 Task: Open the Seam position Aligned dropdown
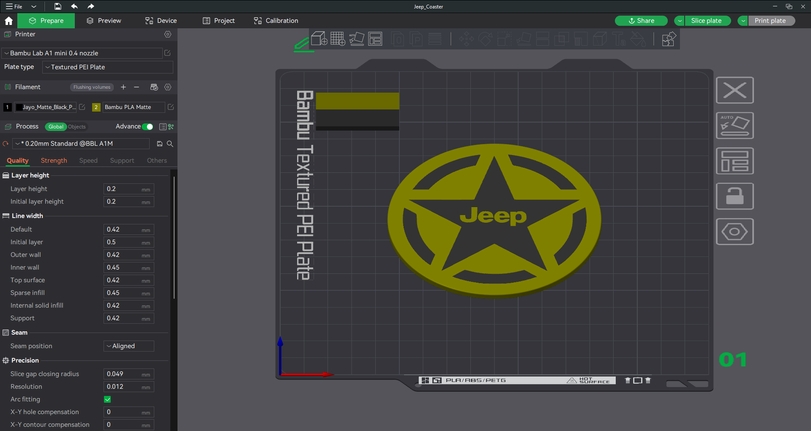click(129, 346)
